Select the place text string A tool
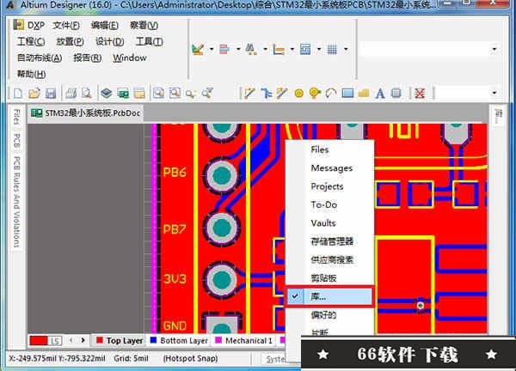 pyautogui.click(x=380, y=94)
